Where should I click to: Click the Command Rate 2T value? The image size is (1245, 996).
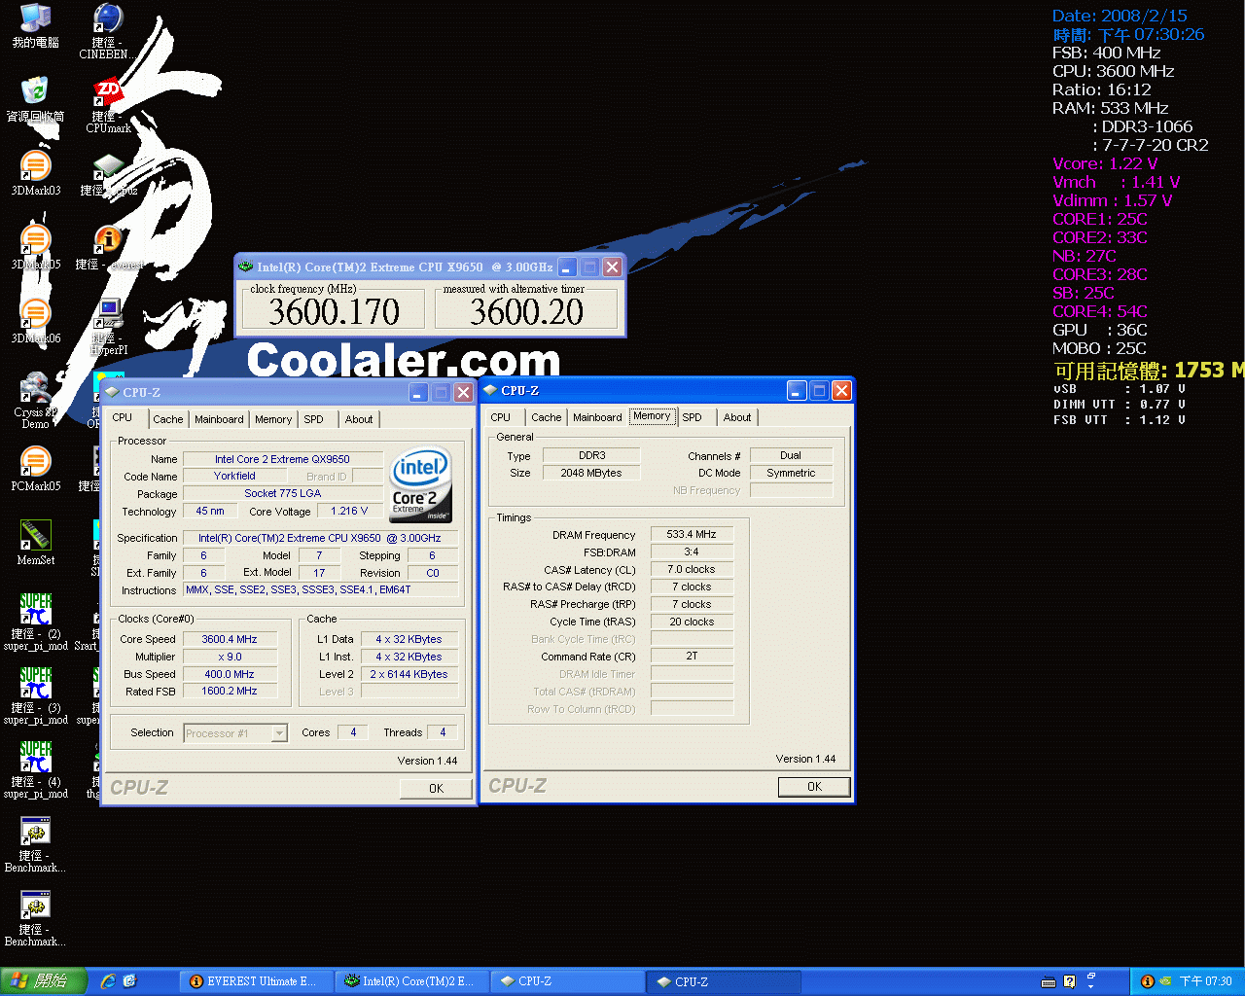click(692, 657)
